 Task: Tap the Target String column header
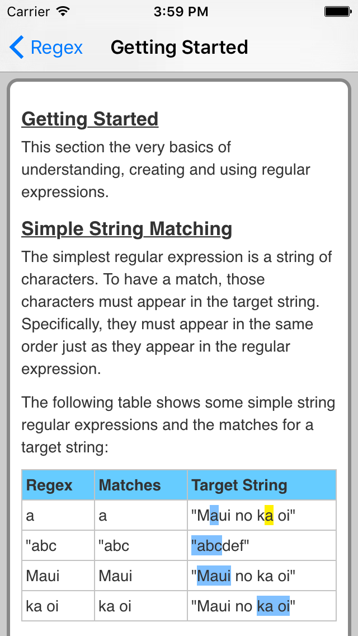coord(262,485)
